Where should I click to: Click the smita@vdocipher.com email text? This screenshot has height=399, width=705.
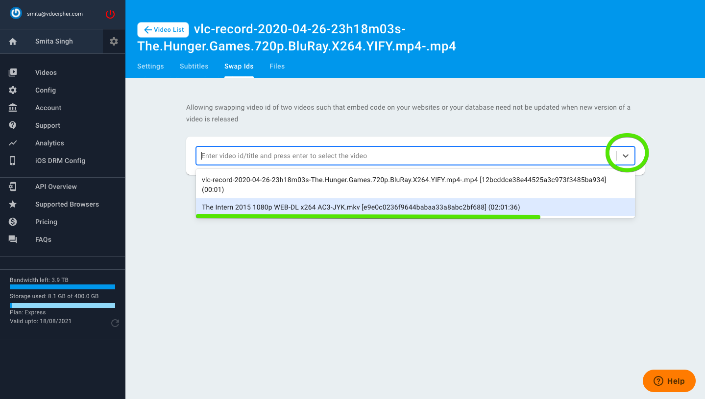(55, 14)
